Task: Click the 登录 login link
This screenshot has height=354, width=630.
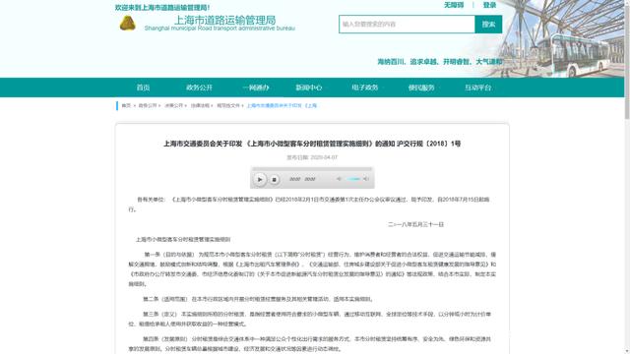Action: [489, 5]
